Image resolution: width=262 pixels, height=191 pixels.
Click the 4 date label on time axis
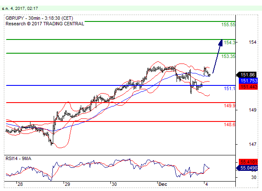click(207, 184)
